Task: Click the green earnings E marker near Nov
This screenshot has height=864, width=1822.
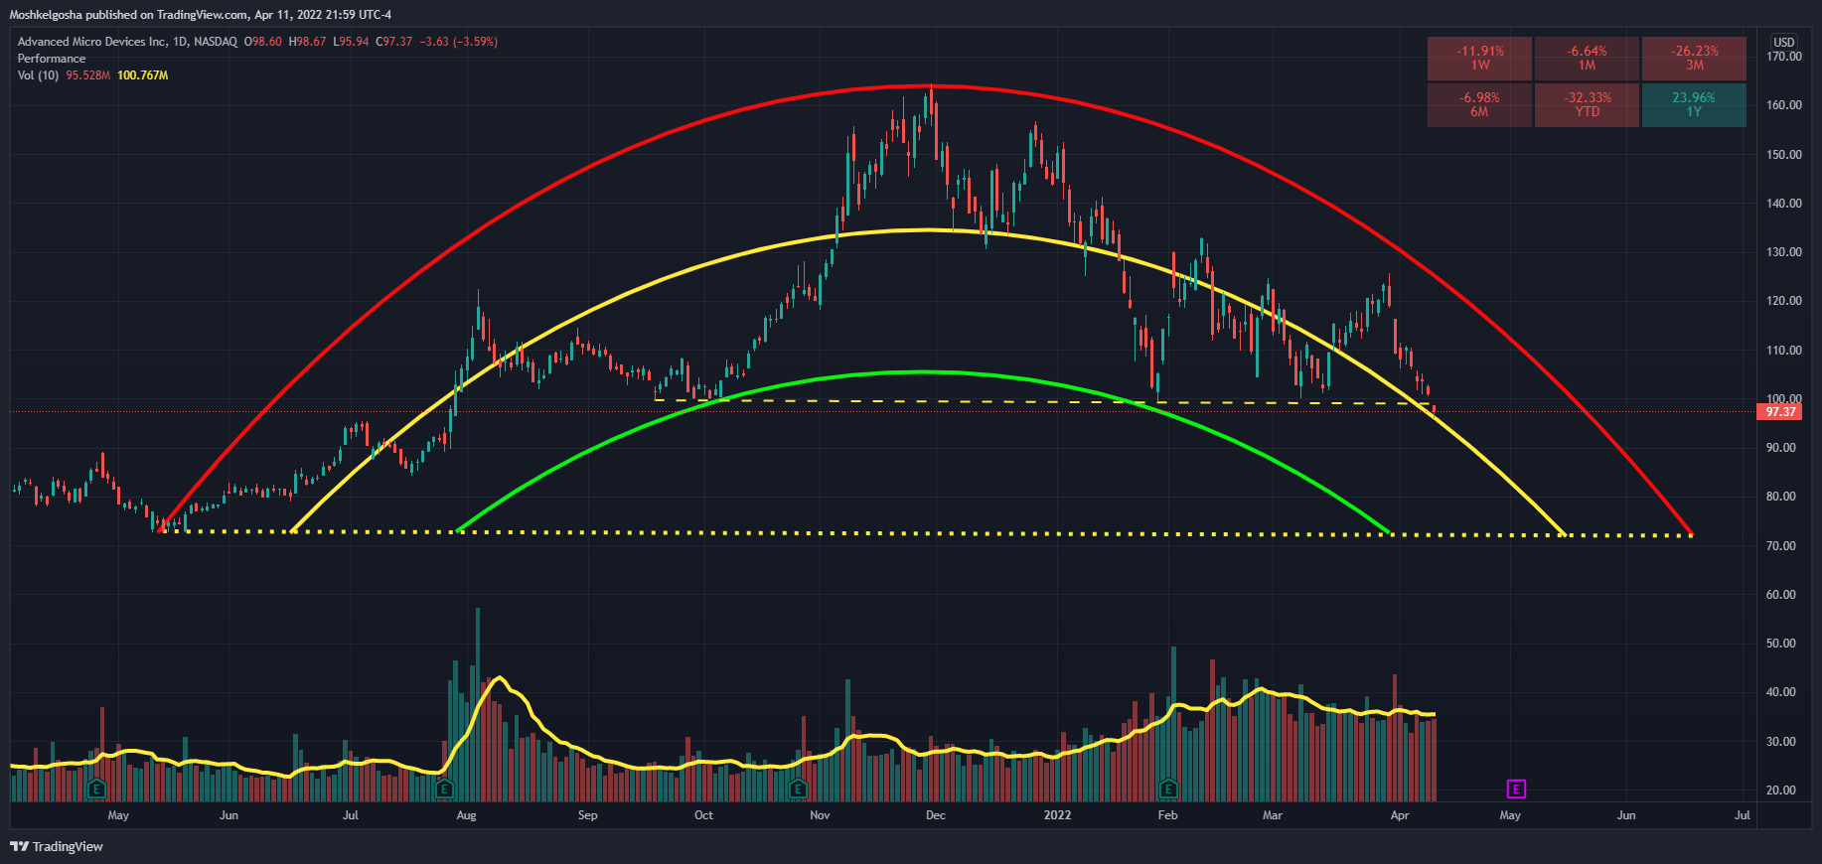Action: coord(797,790)
